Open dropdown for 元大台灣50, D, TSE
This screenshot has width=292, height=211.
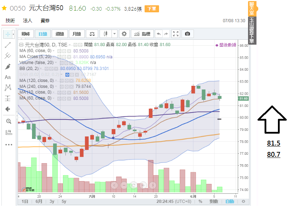[x=70, y=45]
